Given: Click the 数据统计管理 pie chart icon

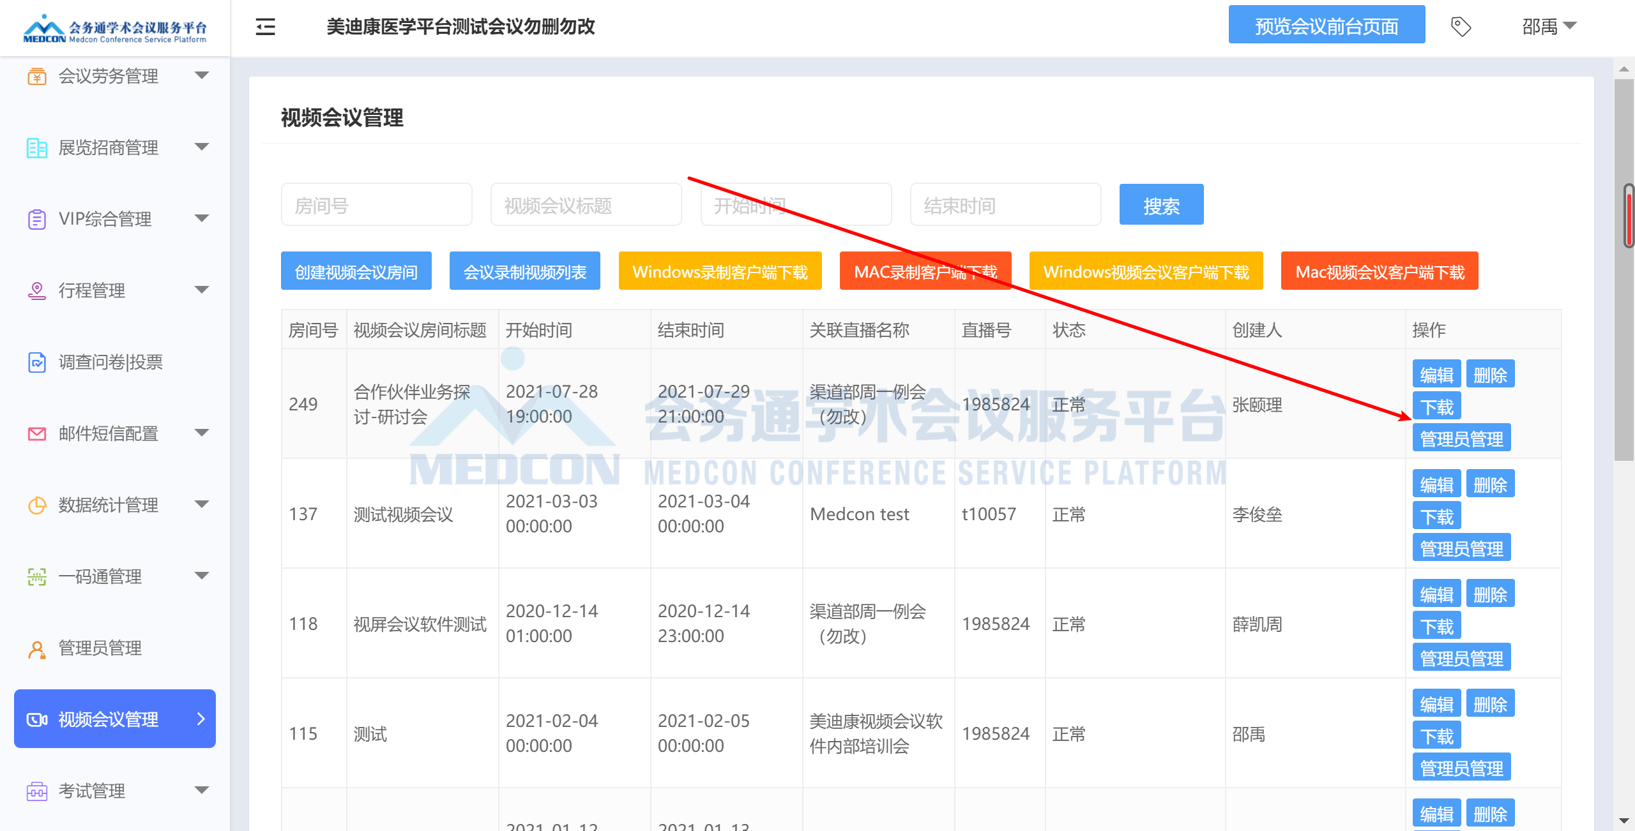Looking at the screenshot, I should (x=37, y=505).
